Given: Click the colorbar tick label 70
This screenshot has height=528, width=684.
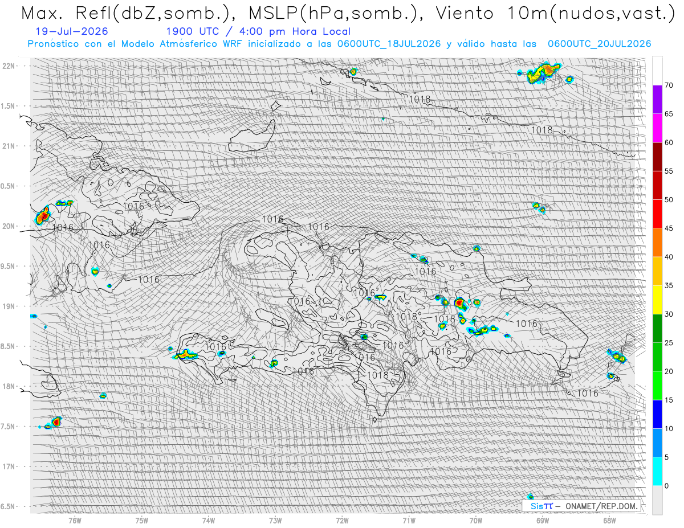Looking at the screenshot, I should click(669, 85).
